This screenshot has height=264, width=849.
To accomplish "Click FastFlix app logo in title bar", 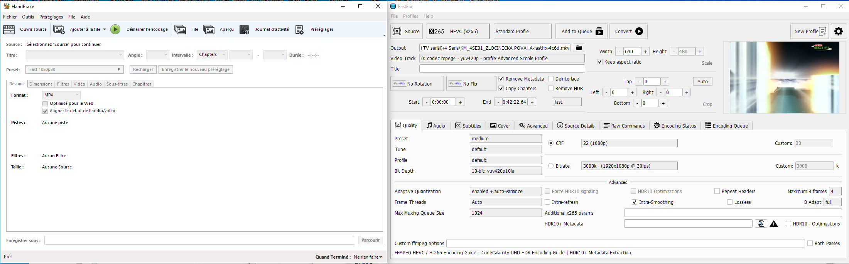I will [393, 6].
